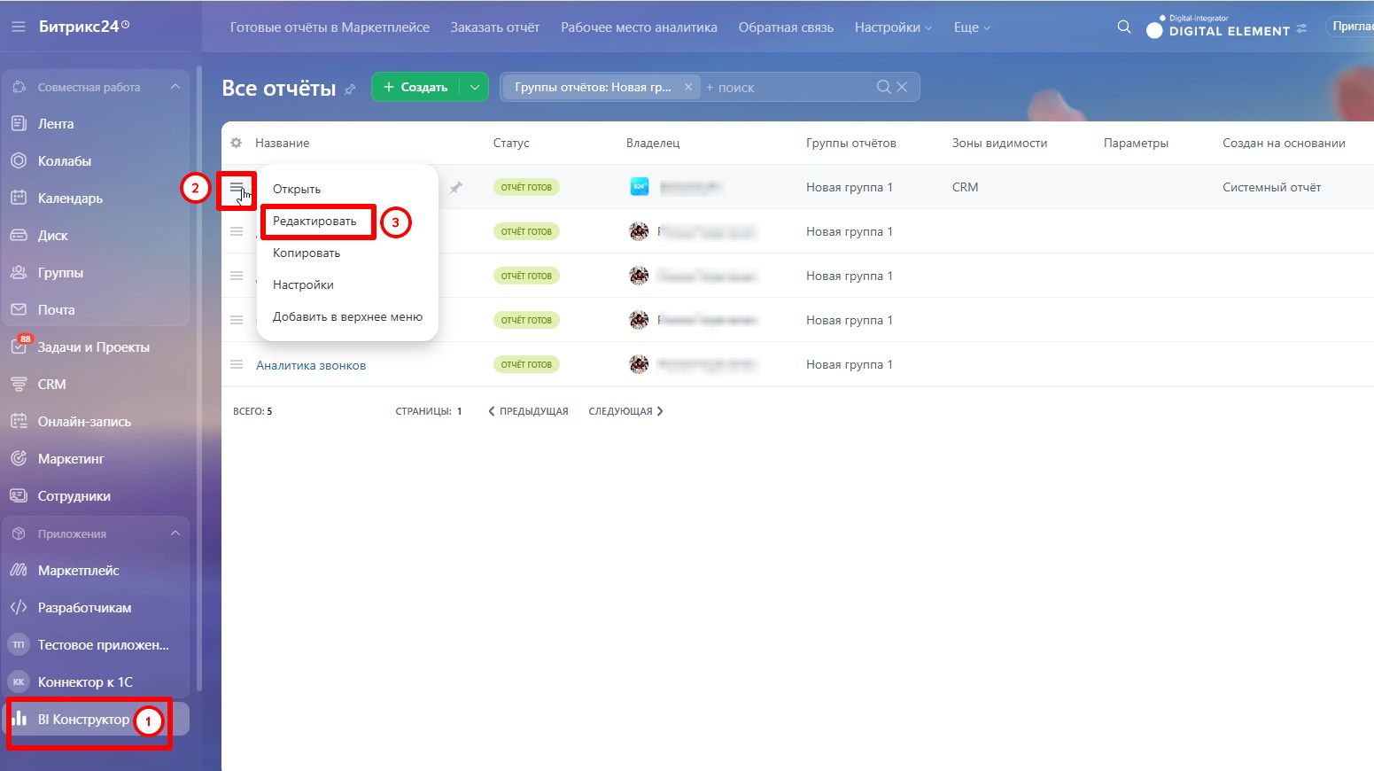The width and height of the screenshot is (1374, 771).
Task: Click the green Создать button
Action: [x=415, y=87]
